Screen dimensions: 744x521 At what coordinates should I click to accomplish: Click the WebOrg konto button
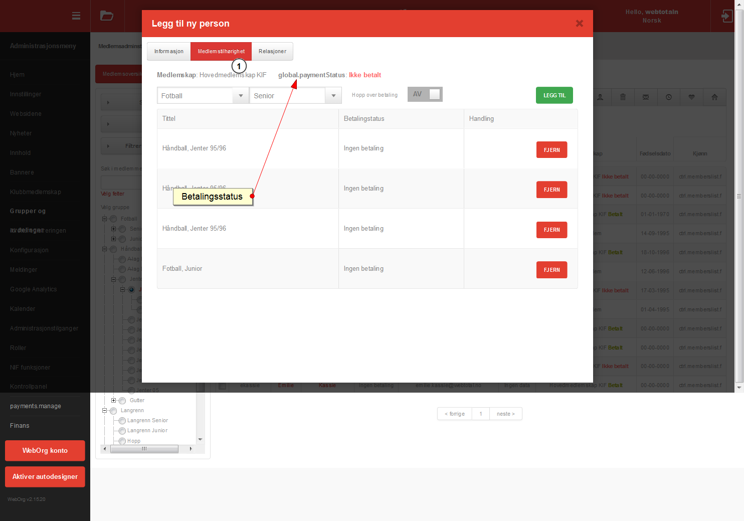point(45,451)
